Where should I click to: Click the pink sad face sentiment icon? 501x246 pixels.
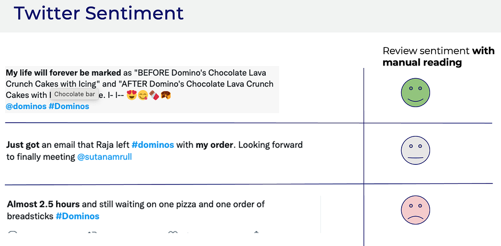coord(415,210)
